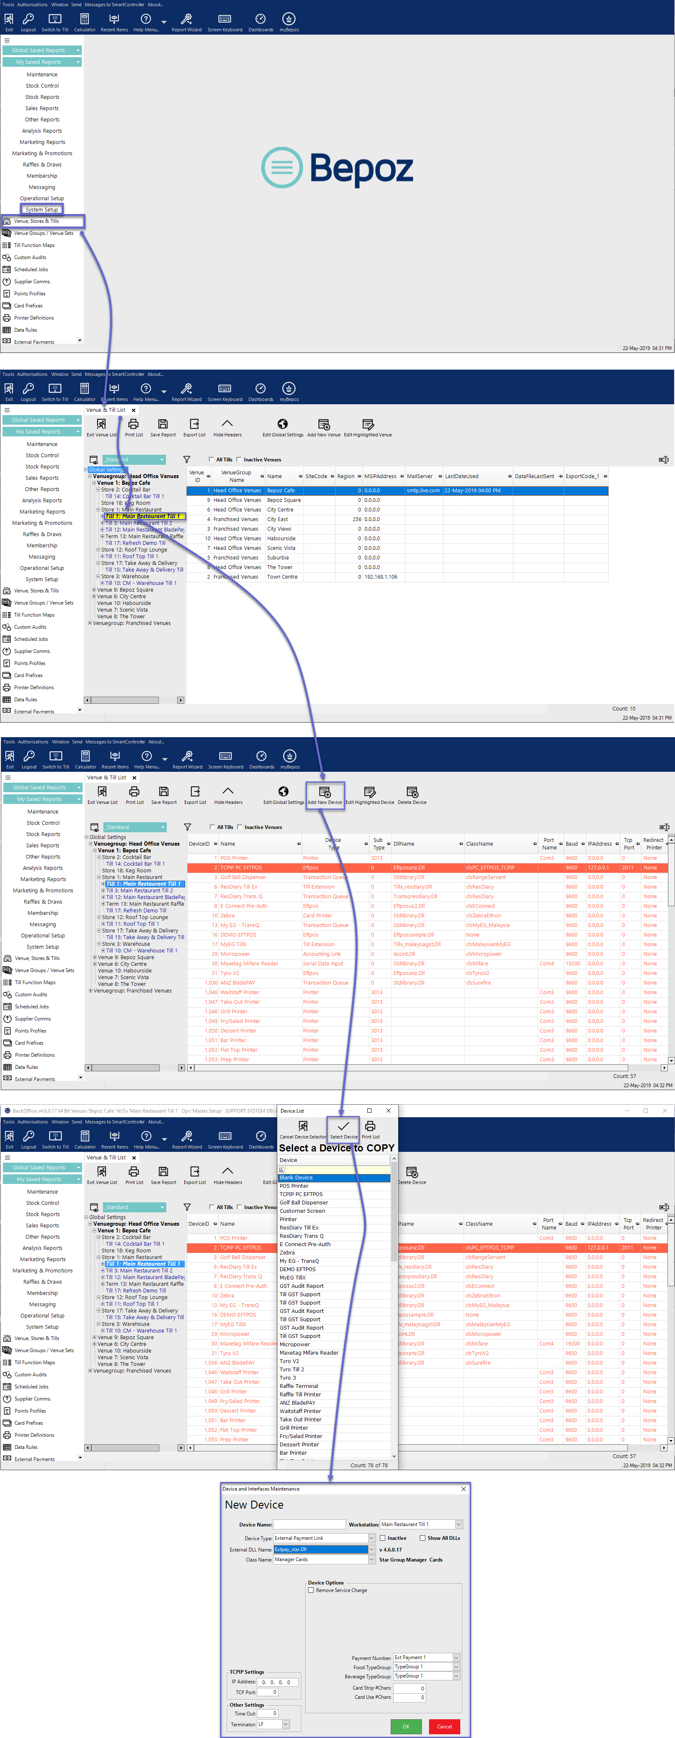This screenshot has height=1738, width=675.
Task: Click the Bepoz logo on the splash screen
Action: (x=337, y=168)
